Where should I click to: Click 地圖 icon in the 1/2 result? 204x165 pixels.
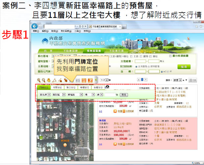115,111
